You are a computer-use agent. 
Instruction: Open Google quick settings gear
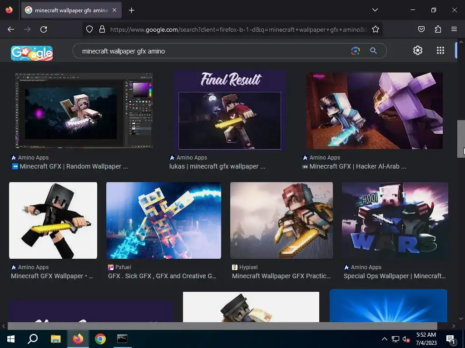(418, 50)
